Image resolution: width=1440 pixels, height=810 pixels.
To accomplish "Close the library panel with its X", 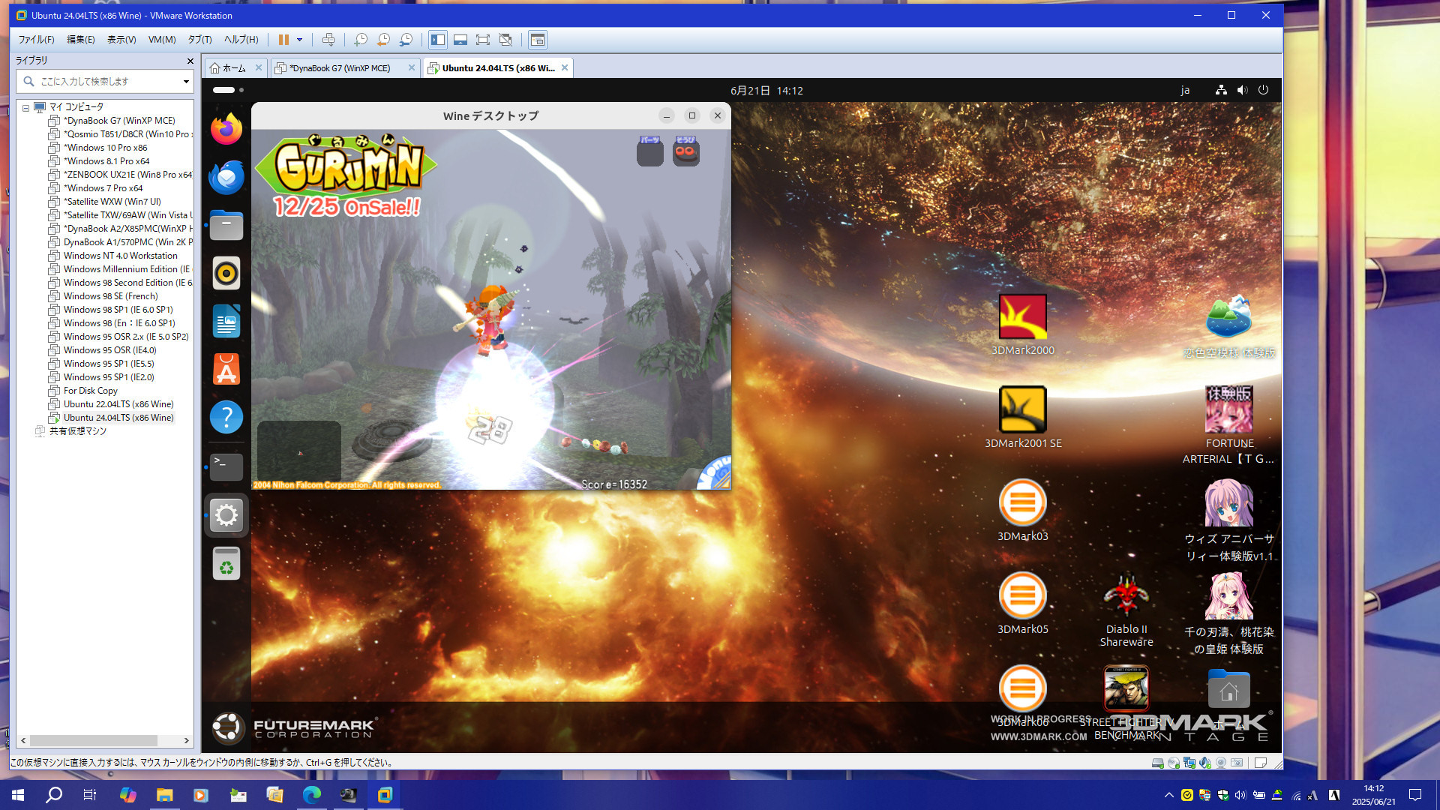I will click(190, 61).
